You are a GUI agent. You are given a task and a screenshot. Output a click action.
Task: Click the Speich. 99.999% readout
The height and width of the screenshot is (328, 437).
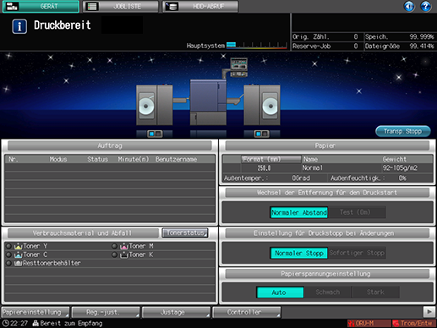pos(400,37)
